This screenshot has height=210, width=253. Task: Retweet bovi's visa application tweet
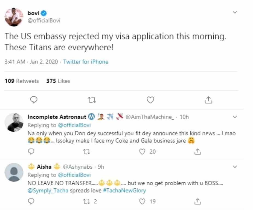(92, 100)
